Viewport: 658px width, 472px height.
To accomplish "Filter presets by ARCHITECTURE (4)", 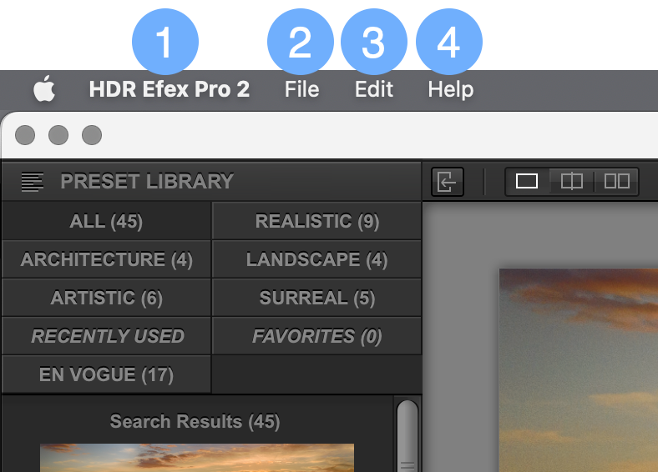I will (106, 259).
